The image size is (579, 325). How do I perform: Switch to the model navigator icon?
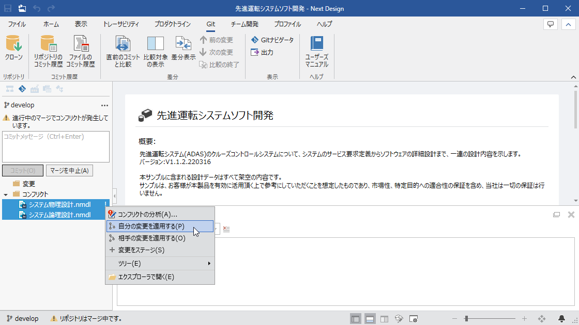click(x=10, y=89)
